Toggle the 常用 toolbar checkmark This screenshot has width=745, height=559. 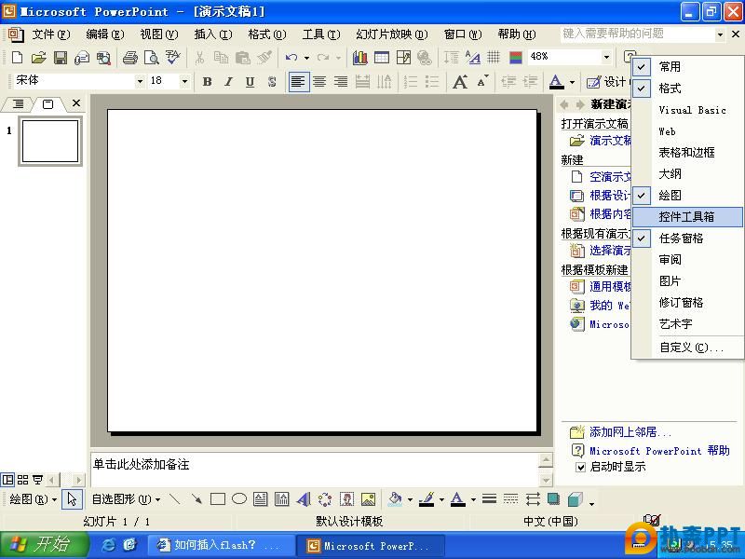point(641,67)
